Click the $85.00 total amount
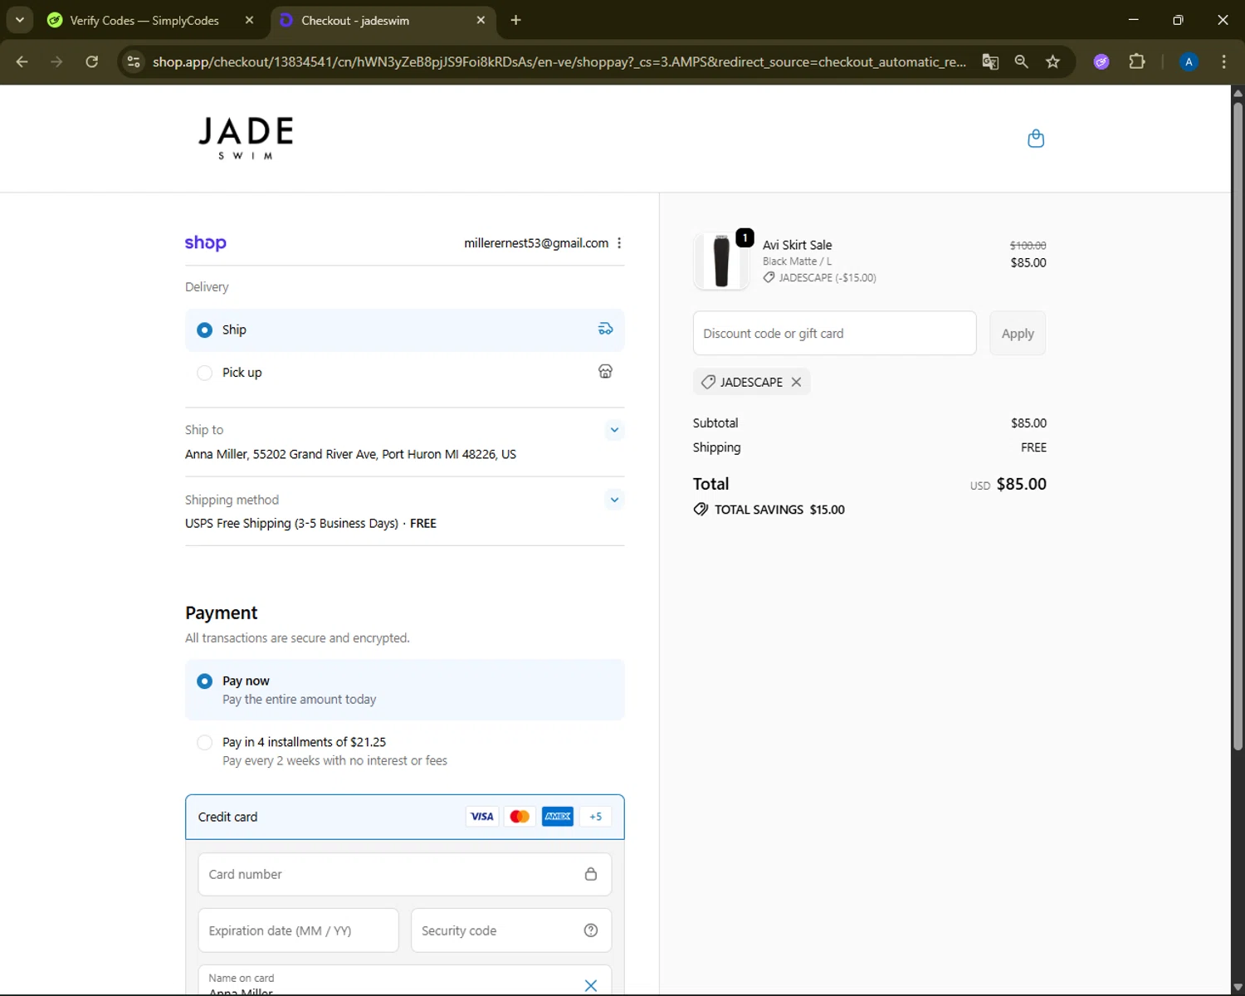The image size is (1245, 996). [x=1021, y=484]
